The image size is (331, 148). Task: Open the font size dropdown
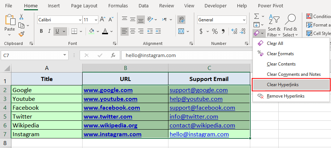pos(96,20)
